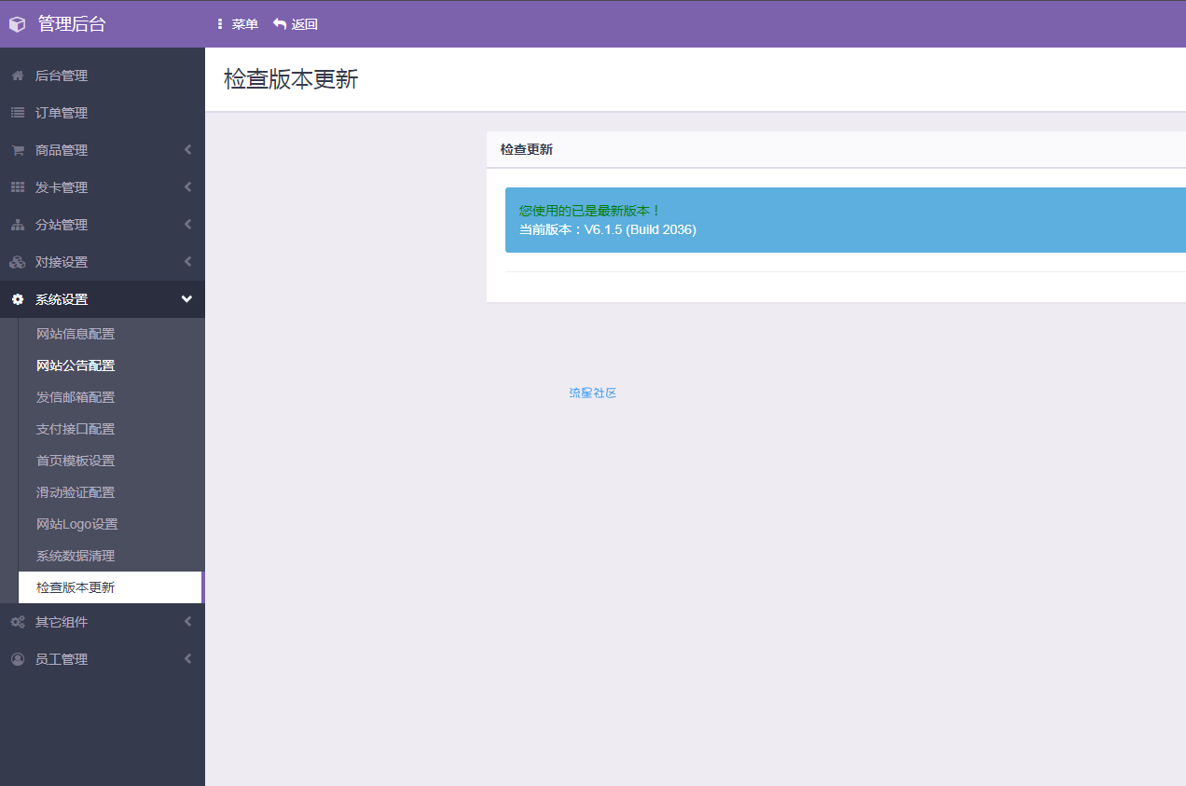Screen dimensions: 1186x786
Task: Click the 菜单 toggle text in header
Action: (245, 24)
